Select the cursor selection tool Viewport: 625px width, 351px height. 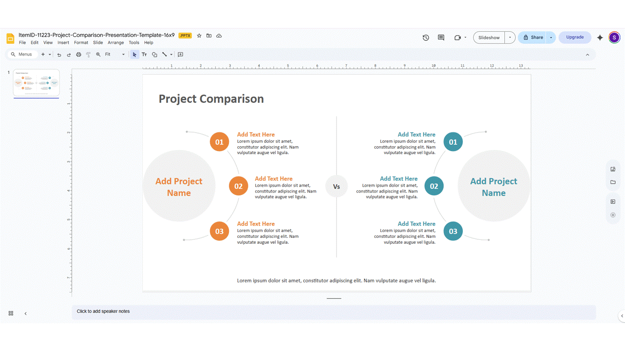point(134,54)
